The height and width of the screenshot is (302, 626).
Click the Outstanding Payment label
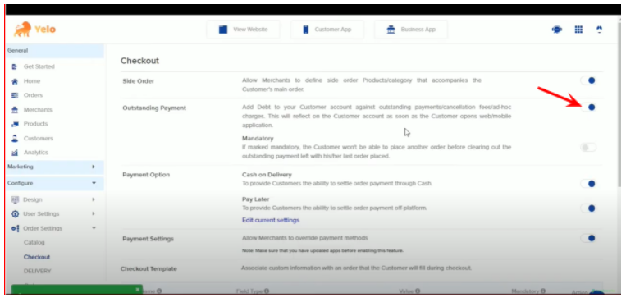click(154, 108)
